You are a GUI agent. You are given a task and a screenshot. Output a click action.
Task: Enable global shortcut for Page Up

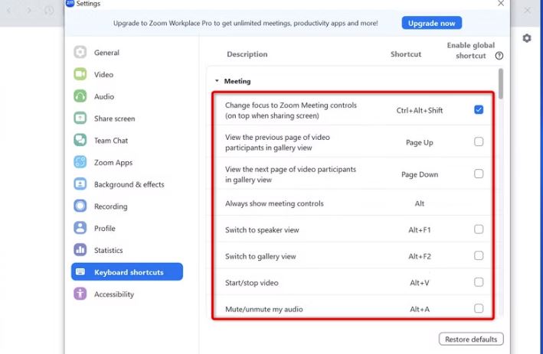pos(479,141)
